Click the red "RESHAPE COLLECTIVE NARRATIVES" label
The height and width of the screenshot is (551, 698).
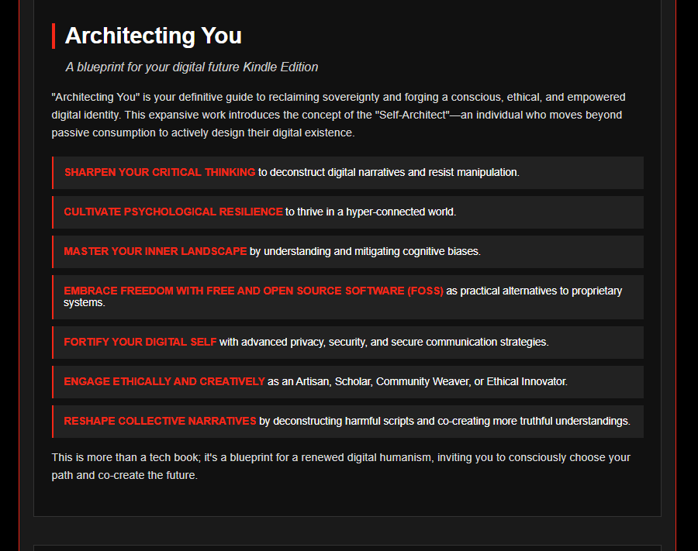coord(160,421)
